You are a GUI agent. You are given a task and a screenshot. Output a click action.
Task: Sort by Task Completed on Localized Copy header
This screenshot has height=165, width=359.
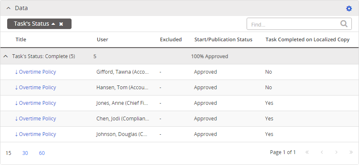[x=308, y=40]
